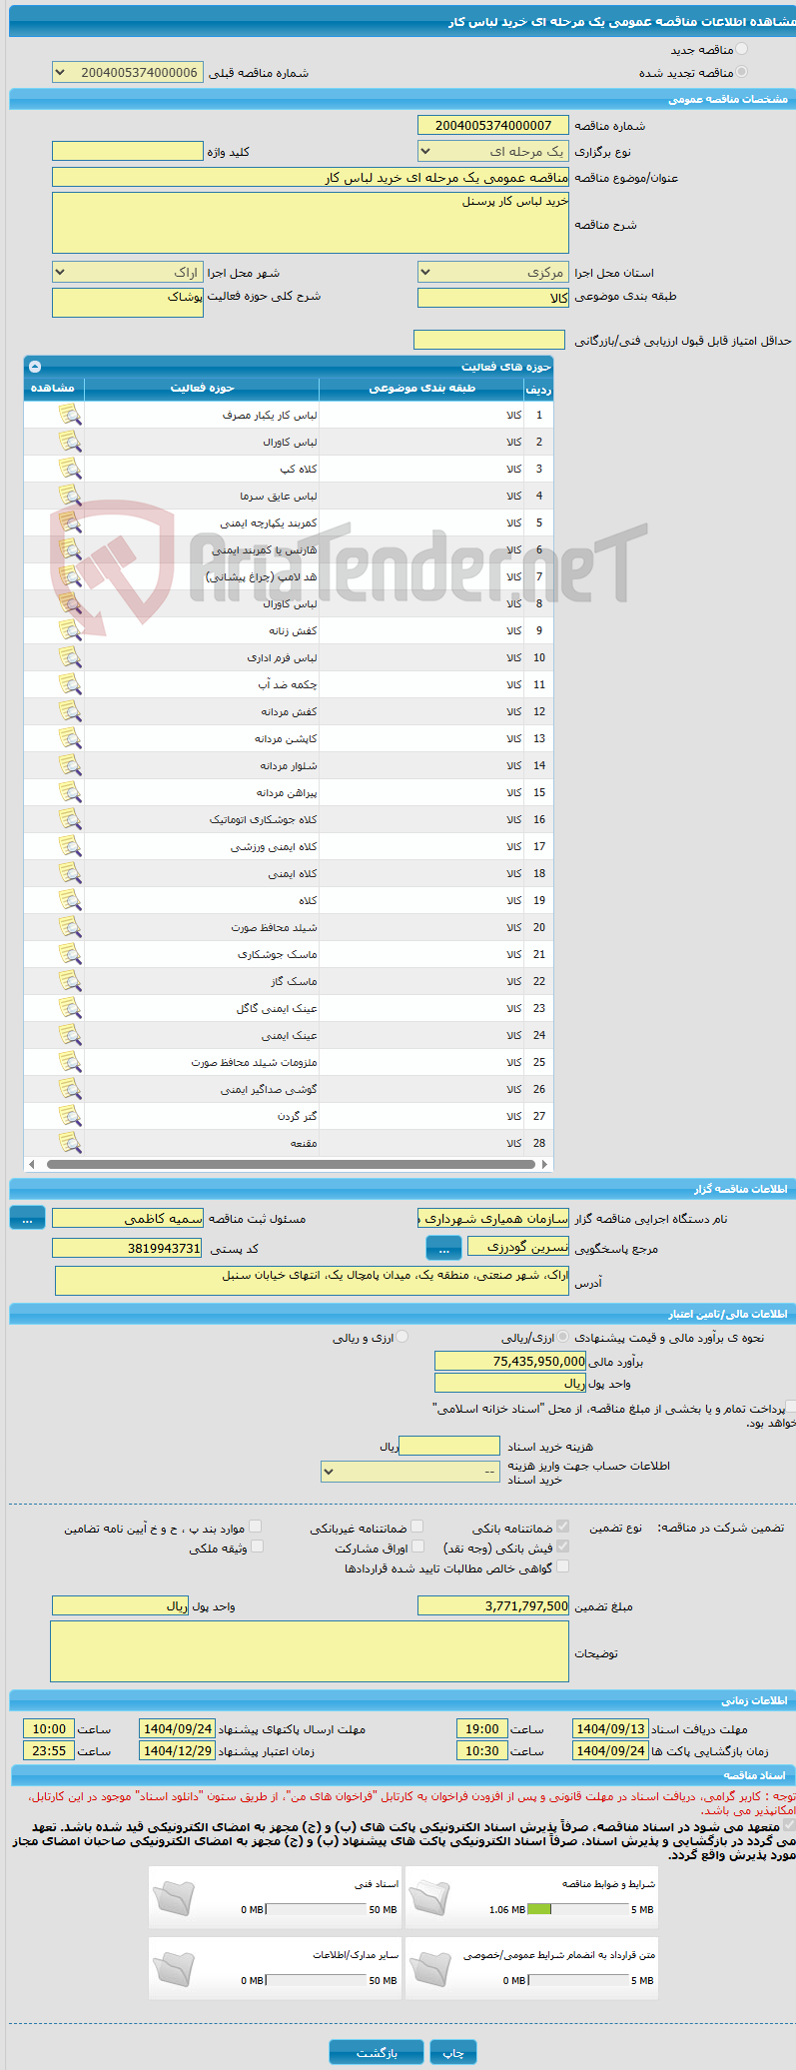
Task: Click the activity table horizontal scrollbar
Action: pyautogui.click(x=291, y=1164)
